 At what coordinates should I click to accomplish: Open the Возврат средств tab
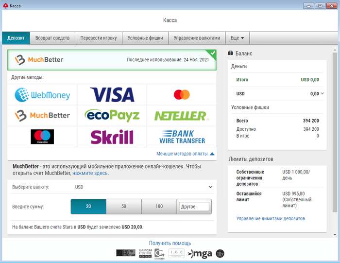(x=52, y=38)
